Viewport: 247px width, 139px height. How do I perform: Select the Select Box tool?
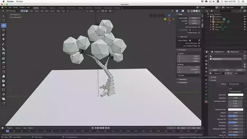4,16
